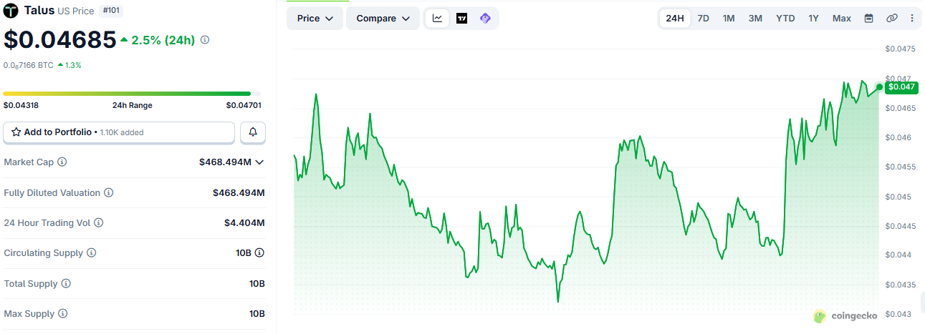This screenshot has height=334, width=925.
Task: Select the 1Y time range
Action: point(813,18)
